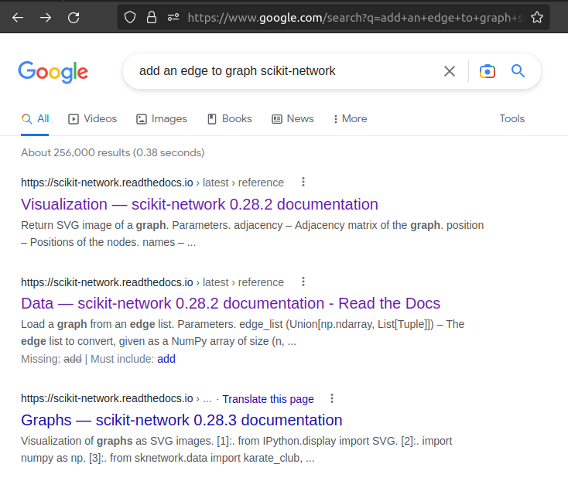Open site permissions icon in address bar

coord(173,17)
